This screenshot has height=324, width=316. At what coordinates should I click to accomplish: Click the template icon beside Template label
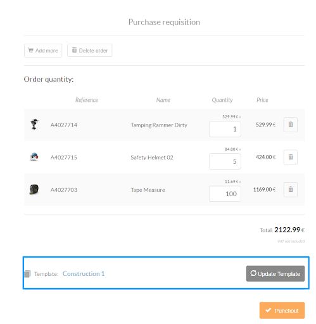27,274
